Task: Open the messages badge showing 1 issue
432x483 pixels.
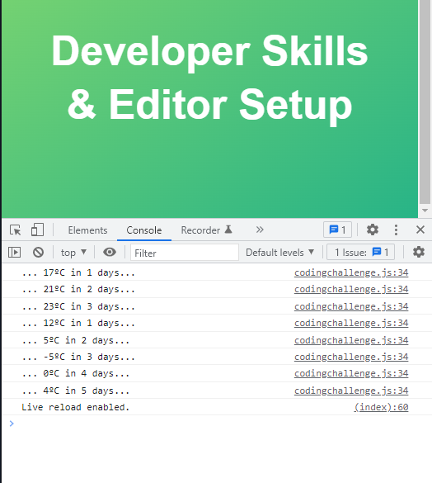Action: click(337, 230)
